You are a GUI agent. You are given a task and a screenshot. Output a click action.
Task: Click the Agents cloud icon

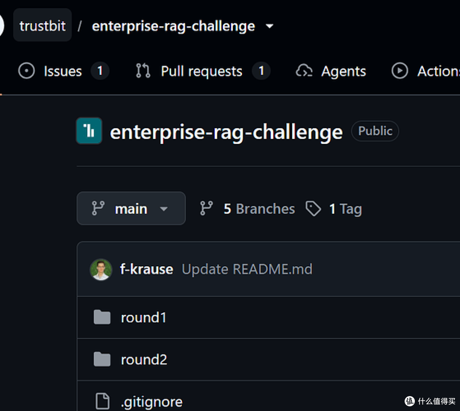pyautogui.click(x=304, y=71)
